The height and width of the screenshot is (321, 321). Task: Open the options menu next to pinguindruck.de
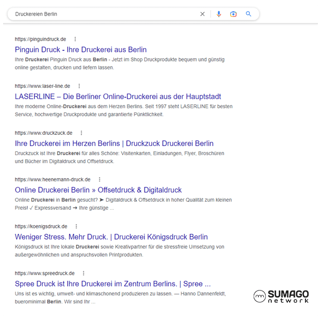(x=75, y=39)
